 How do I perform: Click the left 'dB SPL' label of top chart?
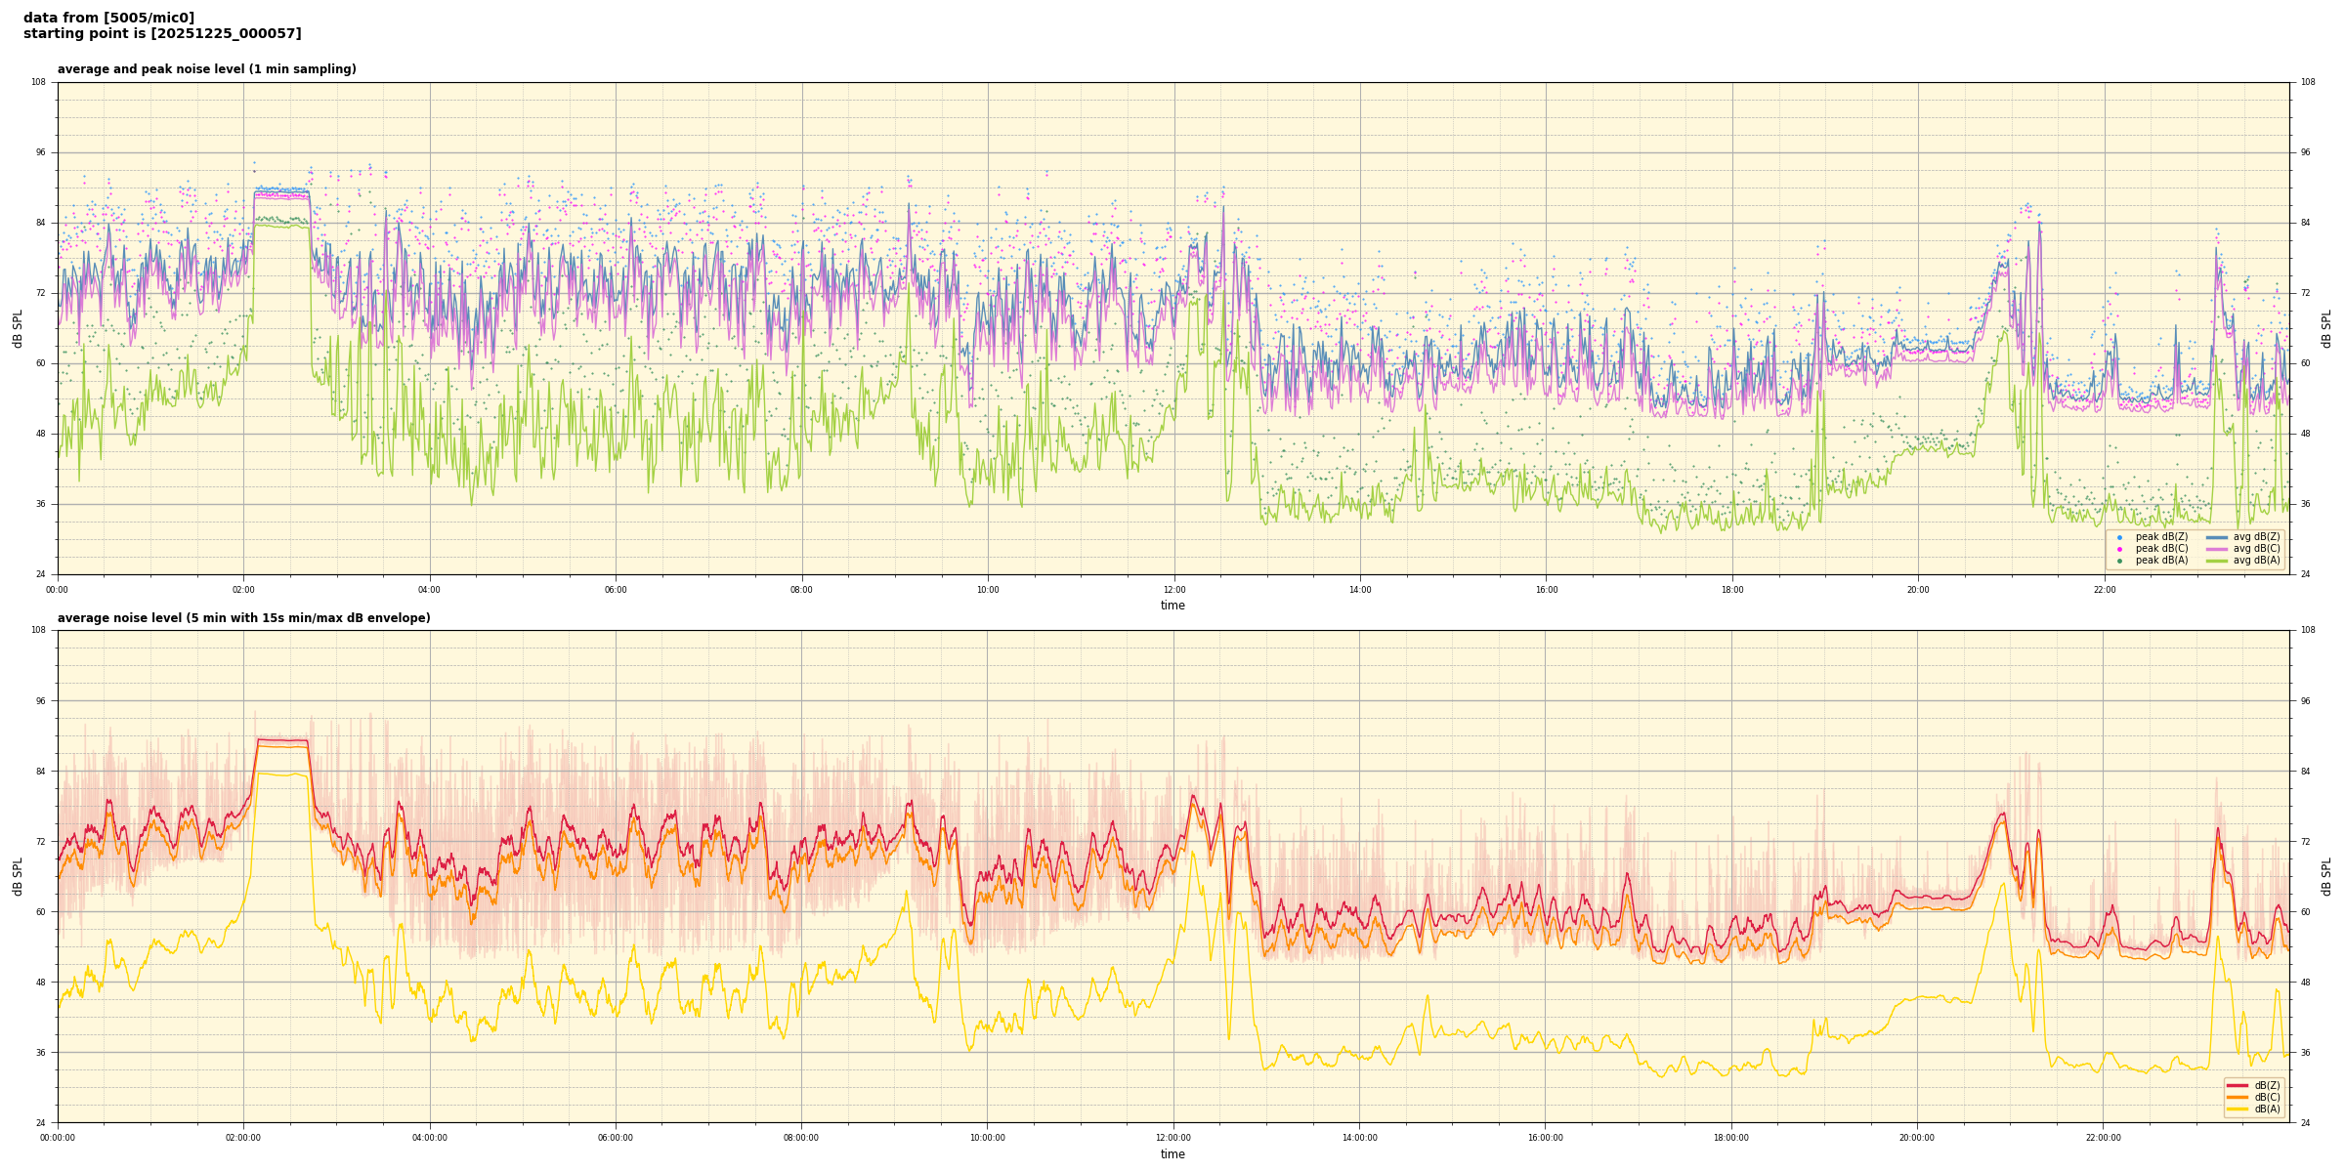pos(18,328)
